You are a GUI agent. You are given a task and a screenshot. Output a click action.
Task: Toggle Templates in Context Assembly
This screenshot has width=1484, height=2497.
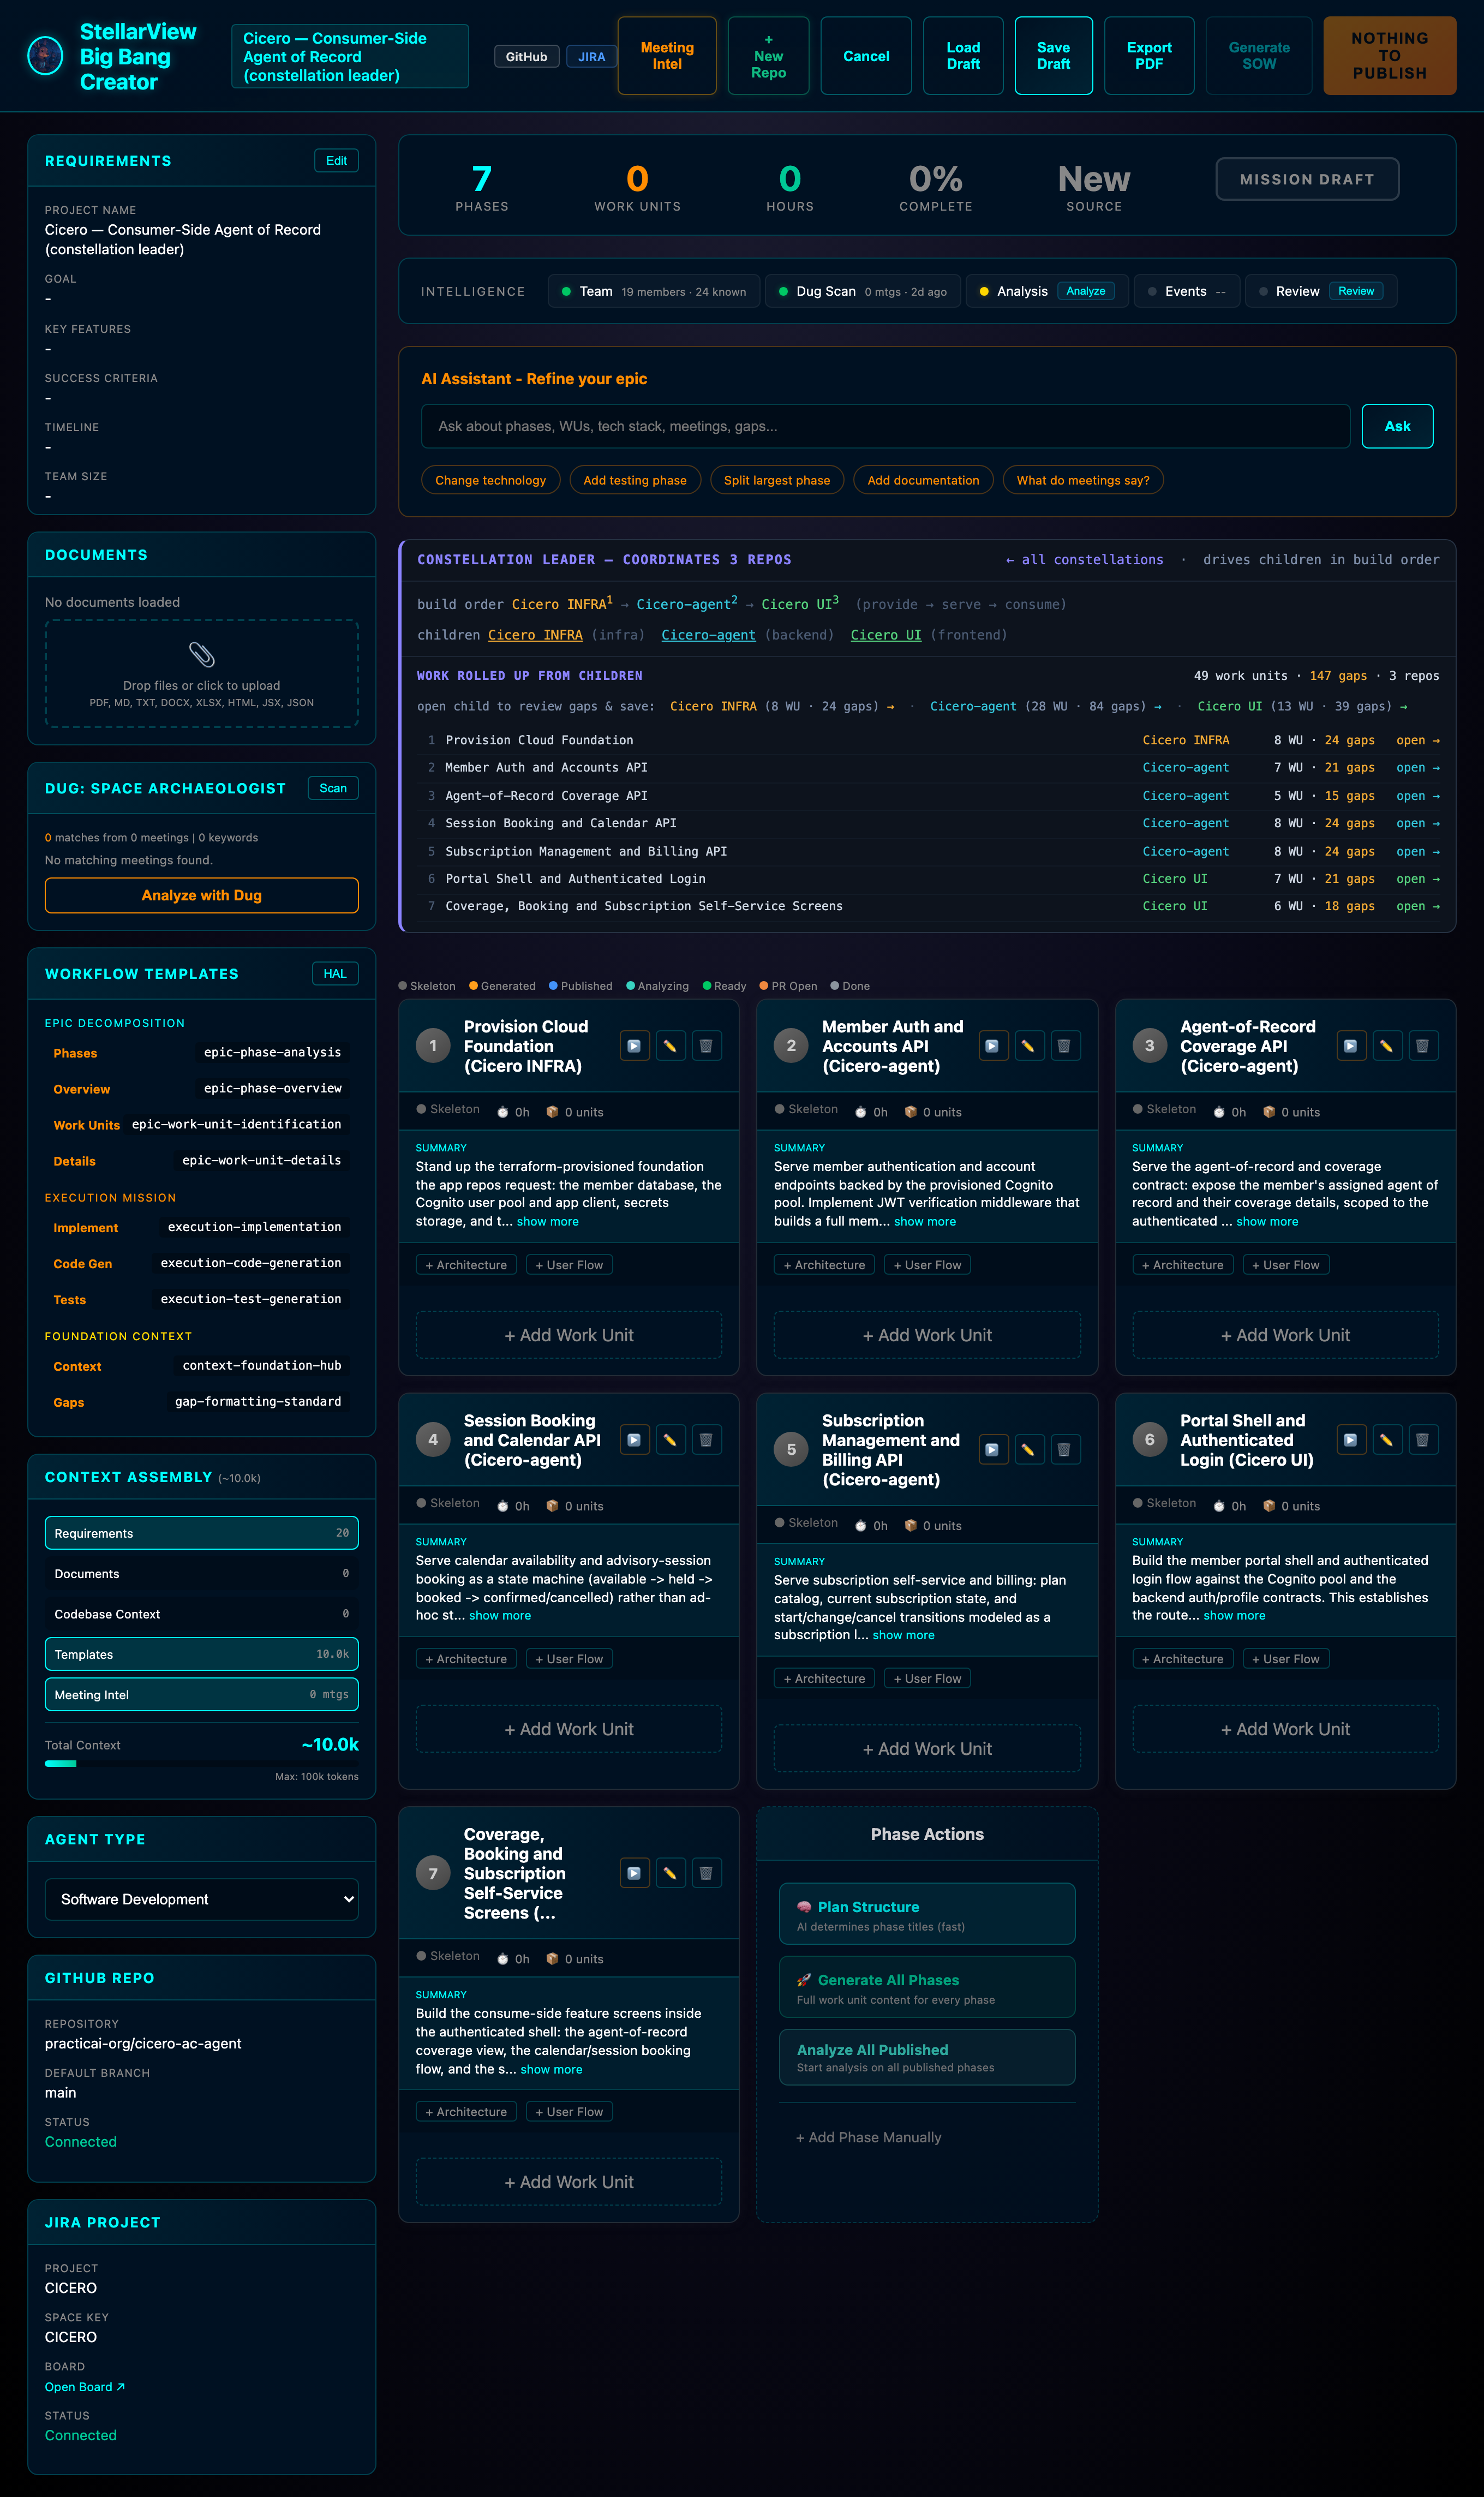point(202,1654)
